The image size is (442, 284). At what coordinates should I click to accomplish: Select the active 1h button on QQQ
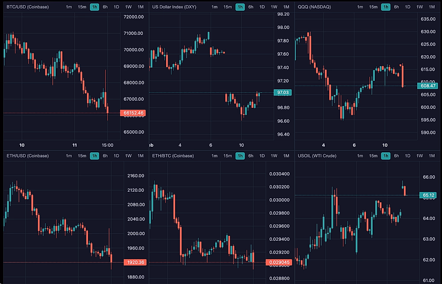click(385, 7)
